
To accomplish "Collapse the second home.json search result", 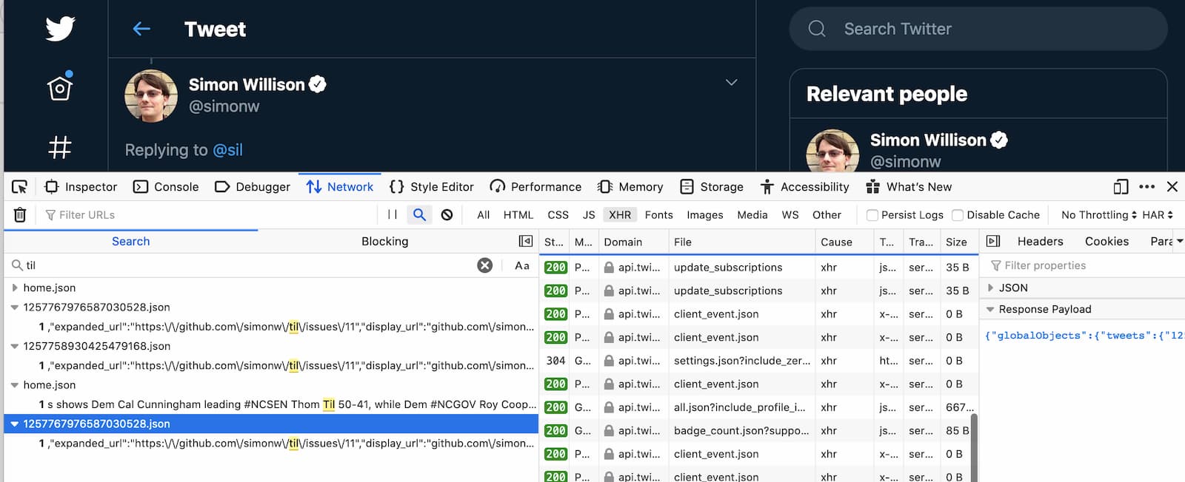I will 15,385.
